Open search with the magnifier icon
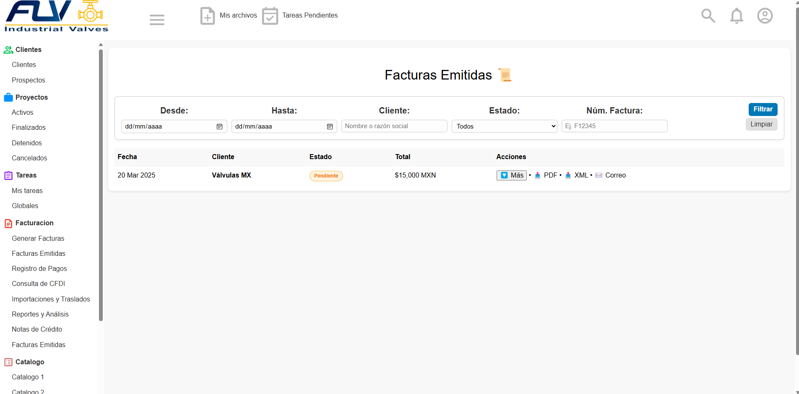The height and width of the screenshot is (394, 799). (708, 16)
